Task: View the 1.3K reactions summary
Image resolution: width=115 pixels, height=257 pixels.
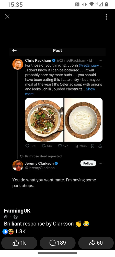Action: point(14,232)
